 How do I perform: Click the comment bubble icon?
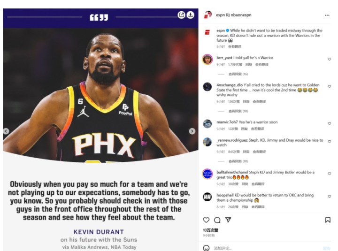tap(217, 220)
